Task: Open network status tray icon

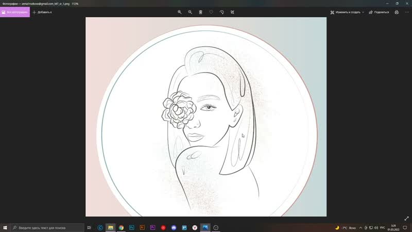Action: pos(371,228)
